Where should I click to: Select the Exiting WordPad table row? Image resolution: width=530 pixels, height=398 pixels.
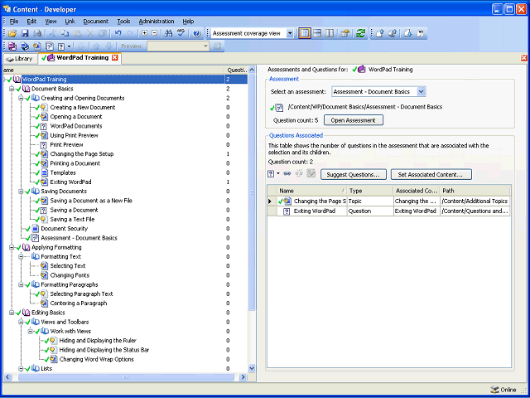388,211
